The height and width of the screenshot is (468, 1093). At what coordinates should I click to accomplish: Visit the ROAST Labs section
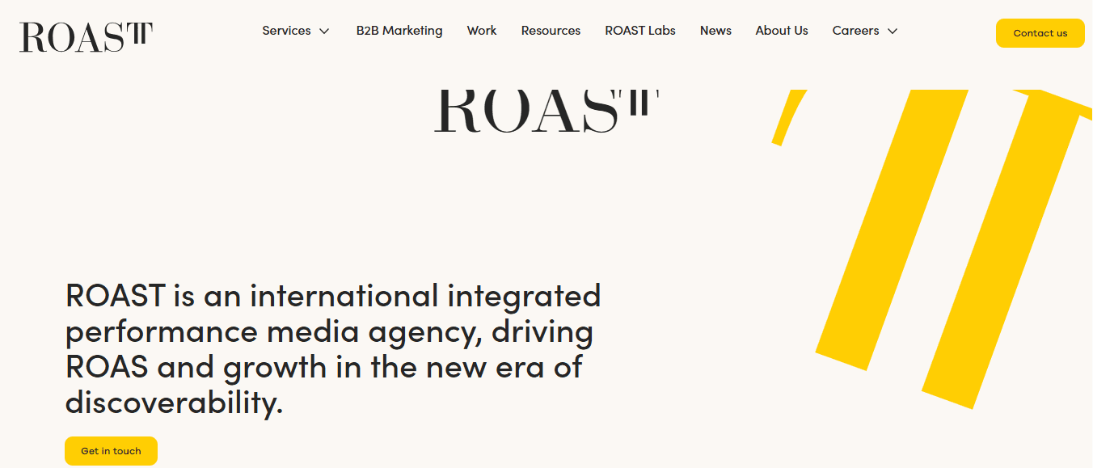tap(639, 30)
